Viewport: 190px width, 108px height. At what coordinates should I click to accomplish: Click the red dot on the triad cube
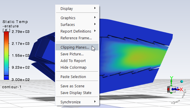pos(168,89)
